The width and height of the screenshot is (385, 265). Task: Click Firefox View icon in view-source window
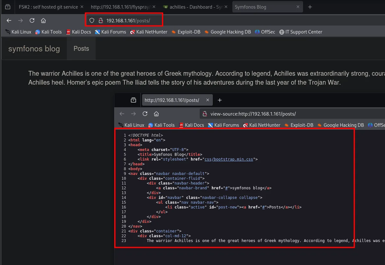tap(133, 100)
